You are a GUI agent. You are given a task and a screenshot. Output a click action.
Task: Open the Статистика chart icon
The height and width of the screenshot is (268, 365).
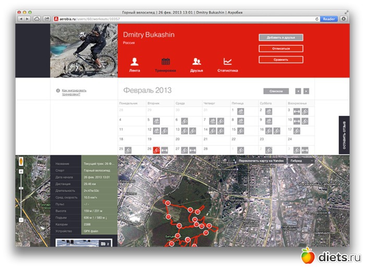coord(227,62)
